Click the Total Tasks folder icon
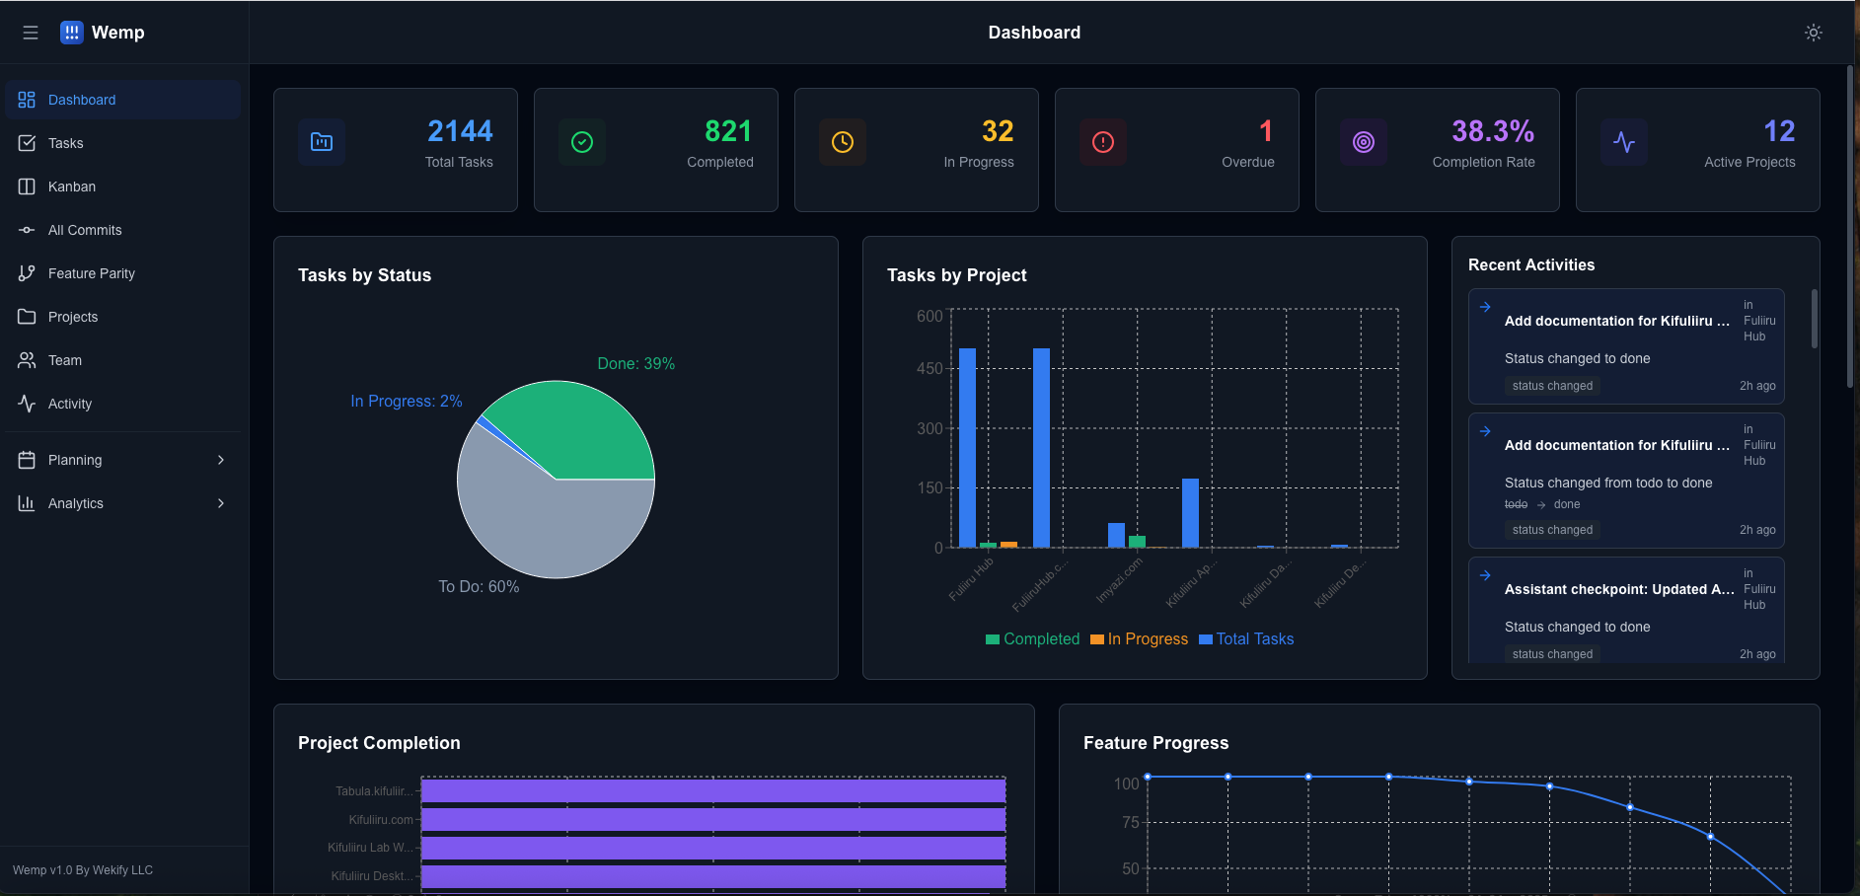 pyautogui.click(x=322, y=142)
